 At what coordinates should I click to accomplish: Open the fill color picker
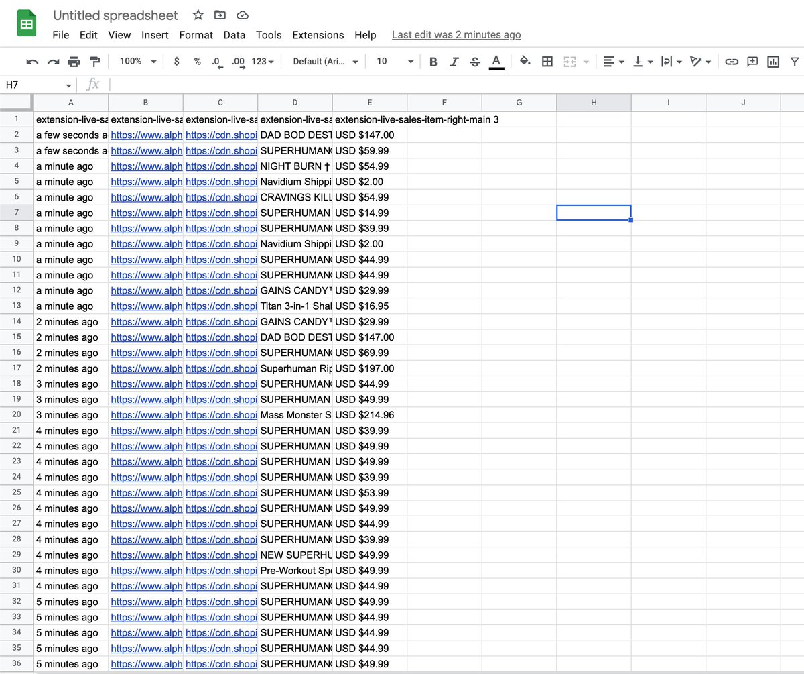pyautogui.click(x=525, y=62)
